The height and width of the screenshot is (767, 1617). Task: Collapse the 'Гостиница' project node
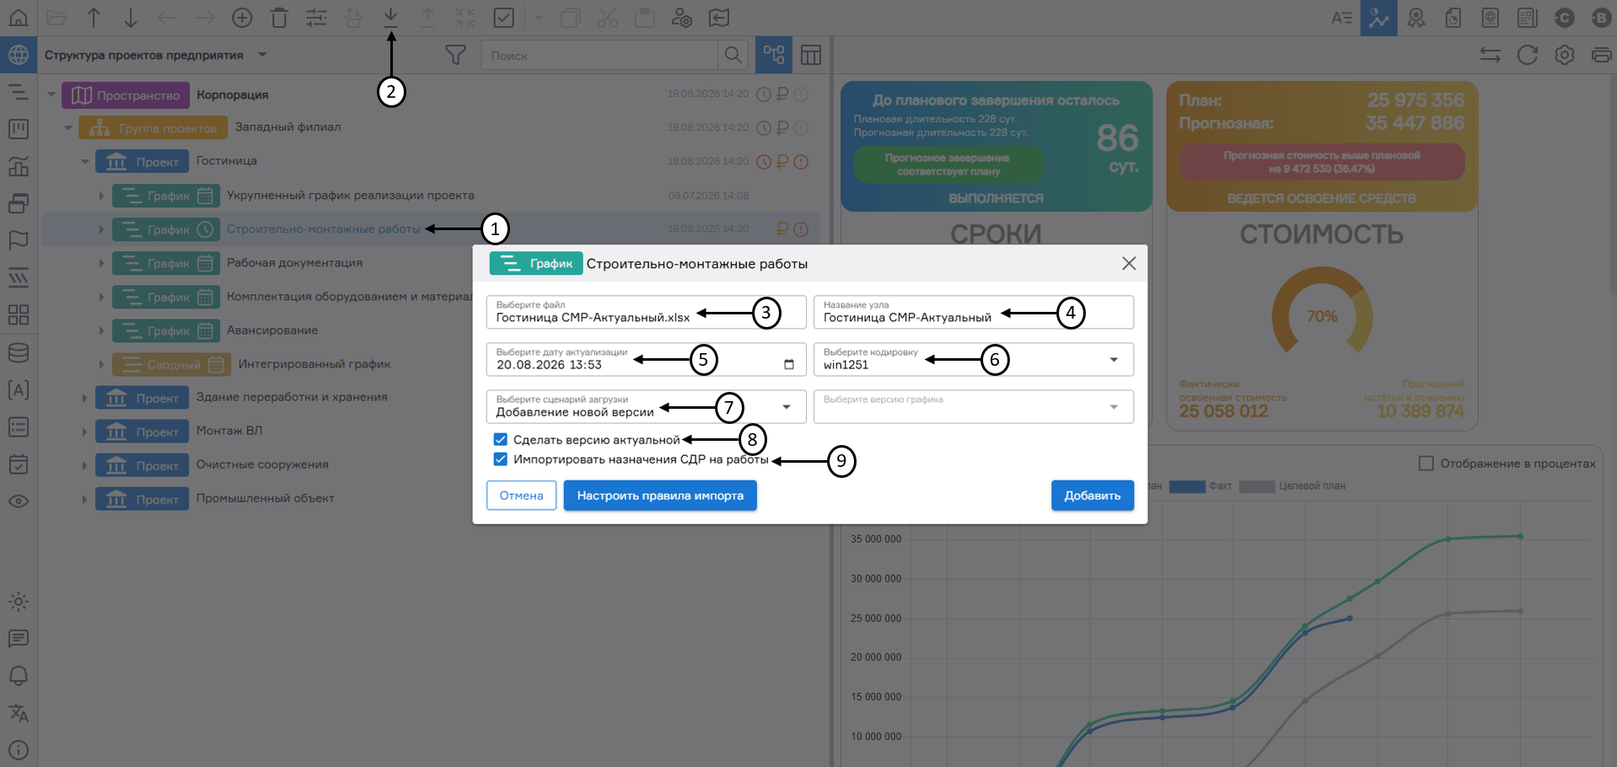pos(85,162)
